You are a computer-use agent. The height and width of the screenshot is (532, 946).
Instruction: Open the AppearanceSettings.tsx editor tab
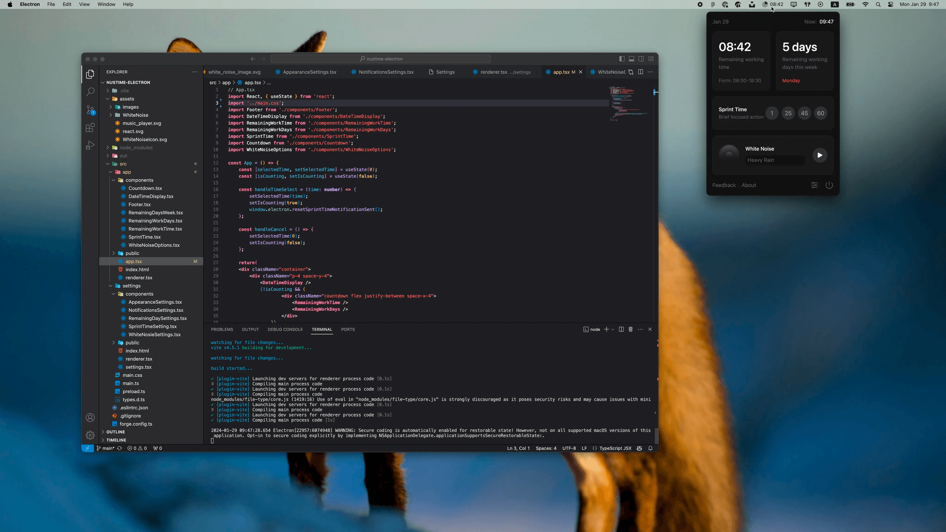[309, 72]
